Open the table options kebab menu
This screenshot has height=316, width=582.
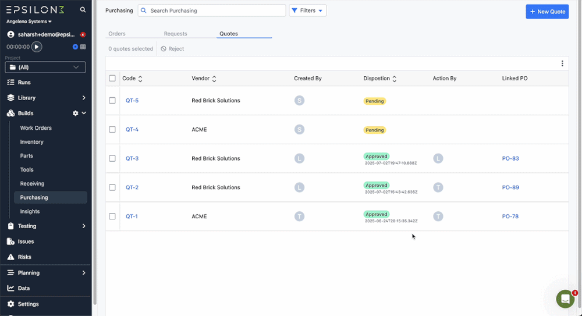pos(562,63)
